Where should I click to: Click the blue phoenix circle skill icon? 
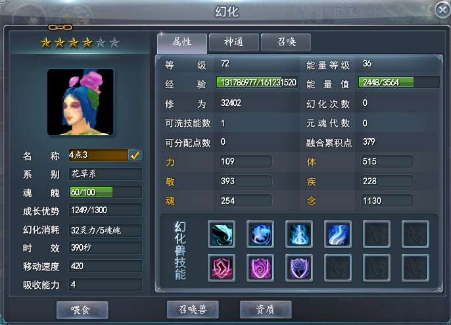pos(260,234)
